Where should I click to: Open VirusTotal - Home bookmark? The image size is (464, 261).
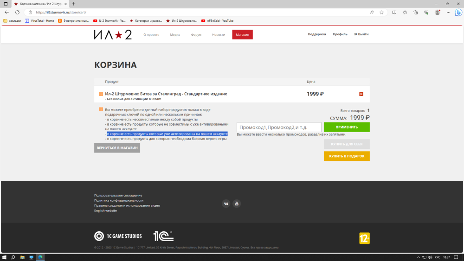pyautogui.click(x=39, y=21)
